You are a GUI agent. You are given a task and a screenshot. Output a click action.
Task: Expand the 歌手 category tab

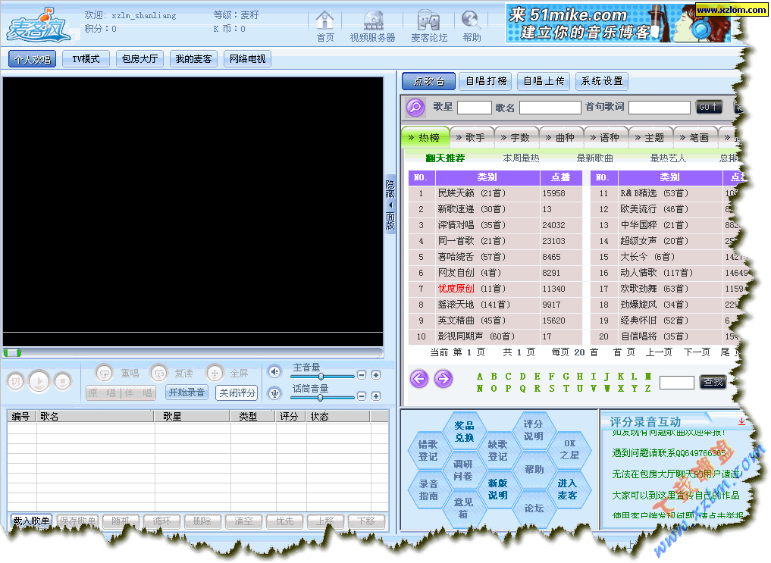pos(471,138)
